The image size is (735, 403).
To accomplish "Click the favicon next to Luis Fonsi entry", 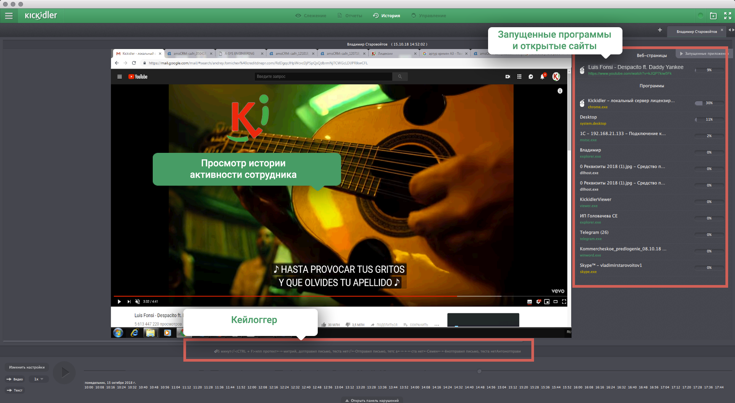I will [x=582, y=70].
